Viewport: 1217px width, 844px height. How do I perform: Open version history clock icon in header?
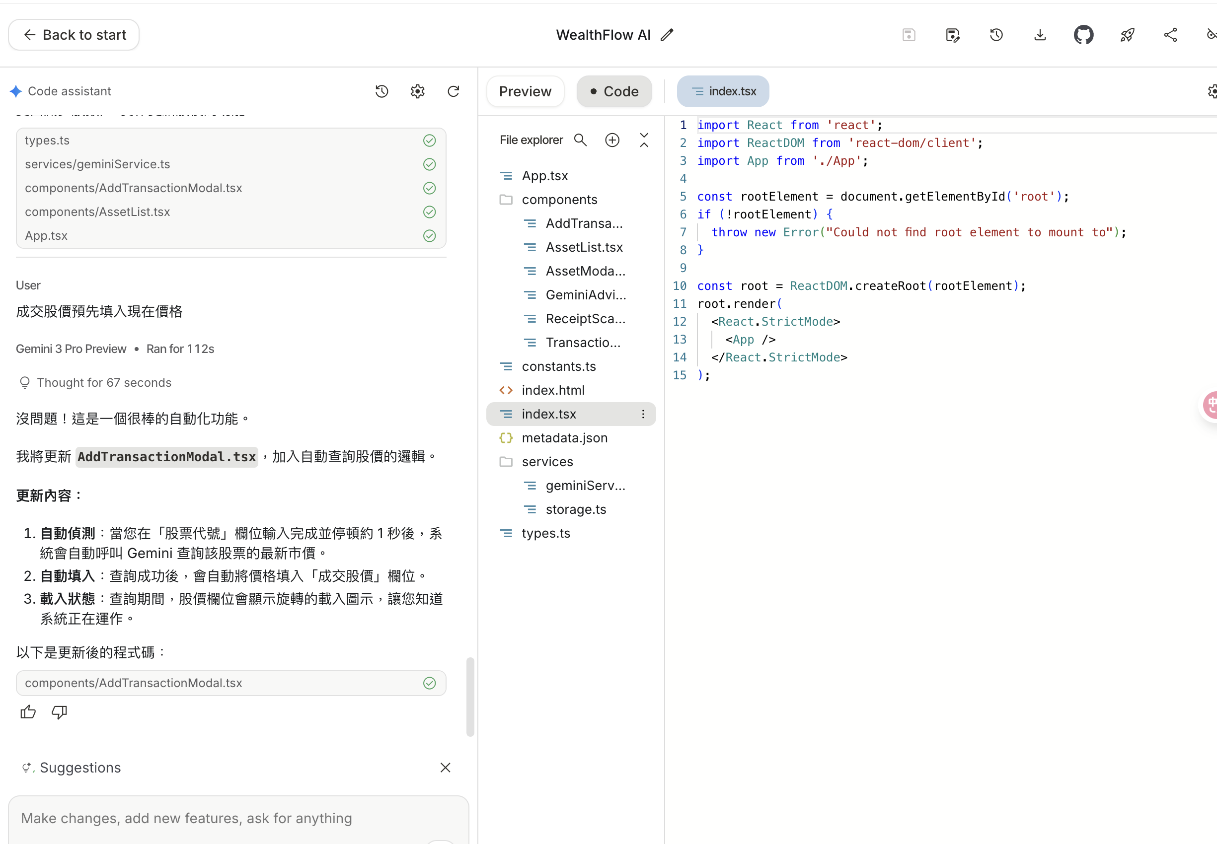[x=996, y=35]
